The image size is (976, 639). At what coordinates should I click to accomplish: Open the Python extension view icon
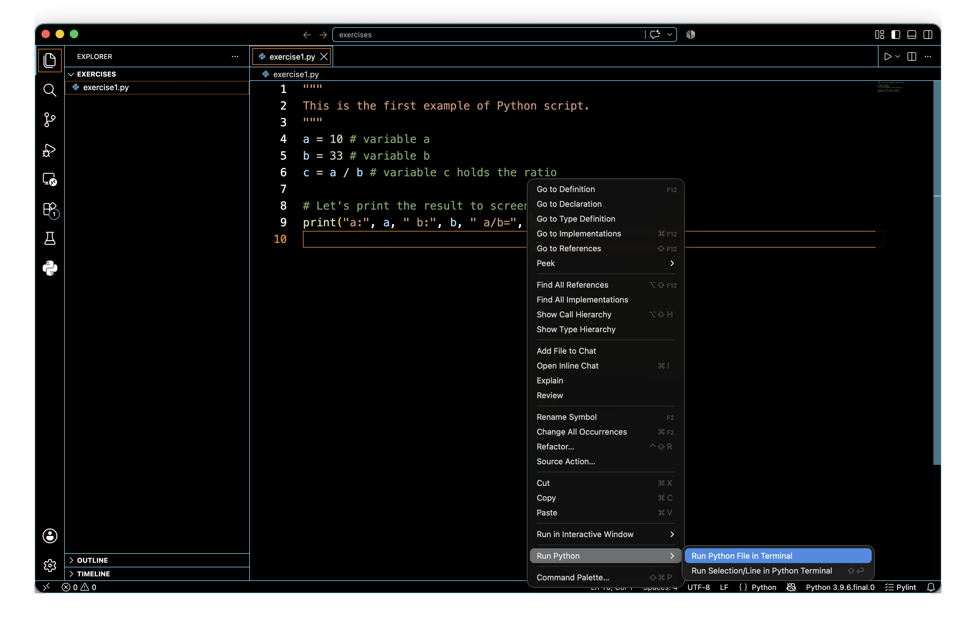[x=50, y=268]
